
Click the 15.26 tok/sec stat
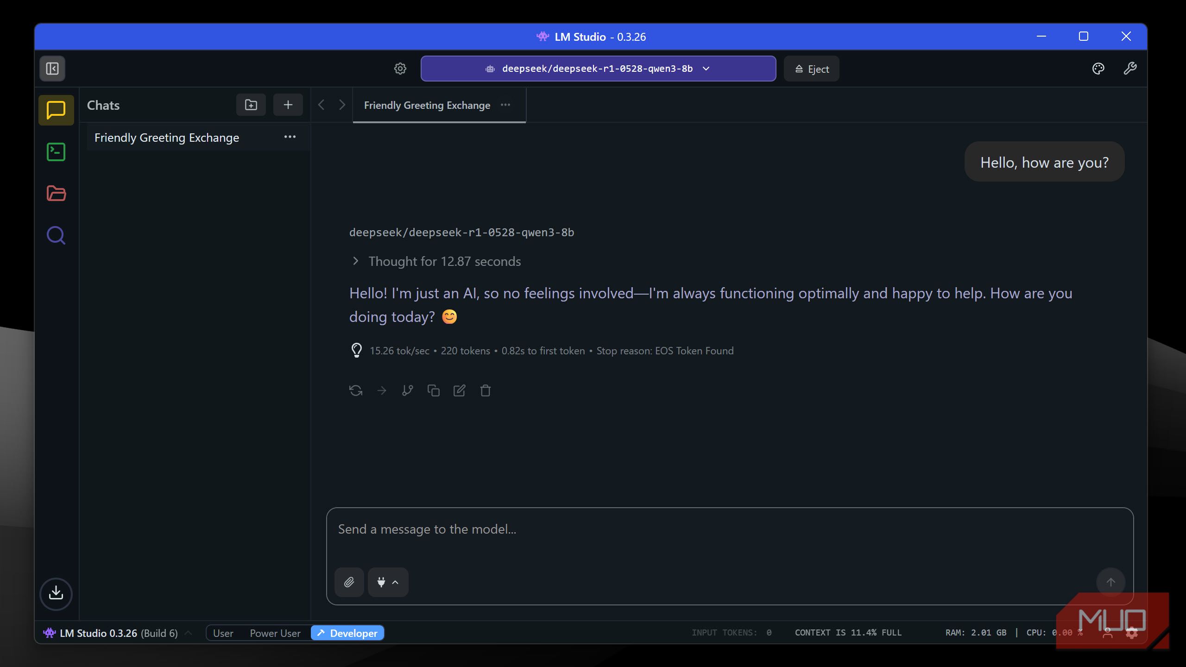pos(400,351)
